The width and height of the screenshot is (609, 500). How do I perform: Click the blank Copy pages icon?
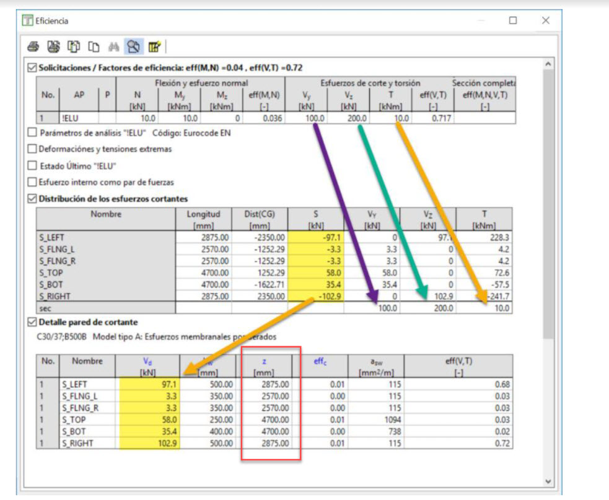click(94, 46)
